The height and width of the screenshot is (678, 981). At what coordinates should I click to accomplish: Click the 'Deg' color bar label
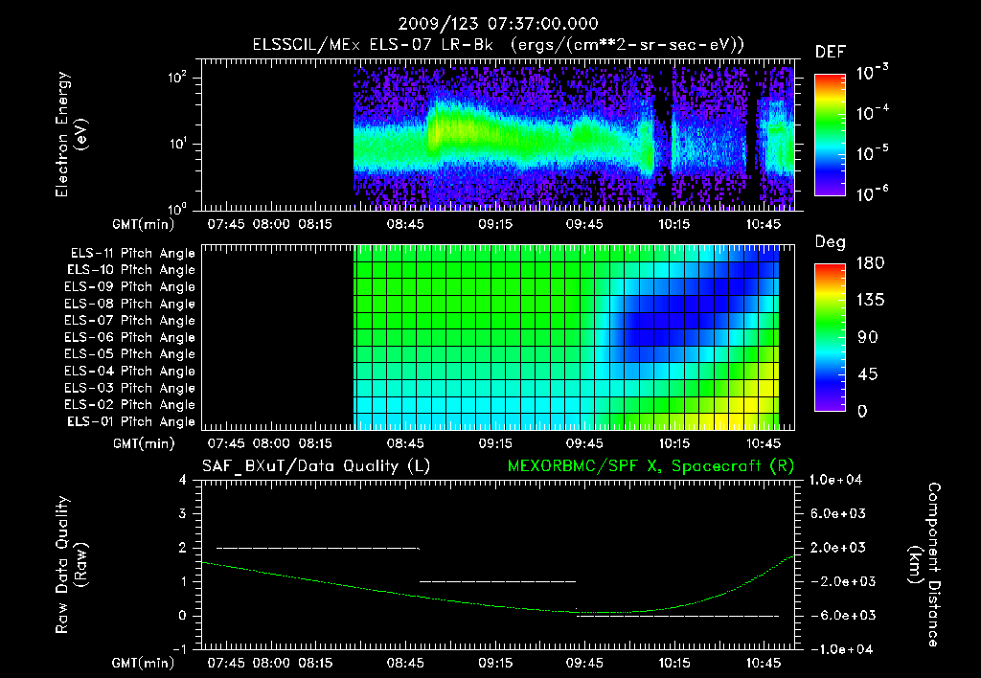[830, 242]
